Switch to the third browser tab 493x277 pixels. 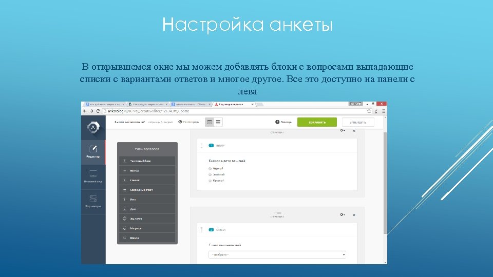coord(191,104)
